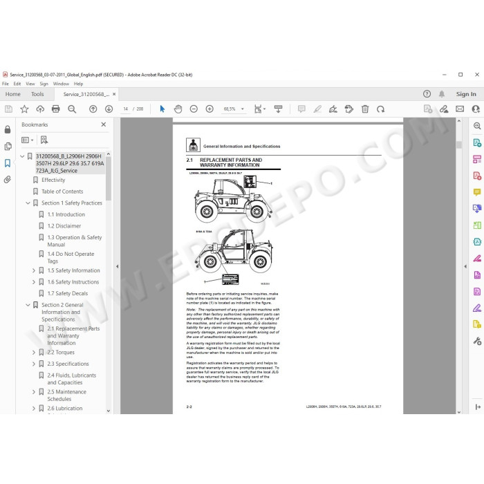
Task: Open the Page Thumbnails panel icon
Action: (x=8, y=146)
